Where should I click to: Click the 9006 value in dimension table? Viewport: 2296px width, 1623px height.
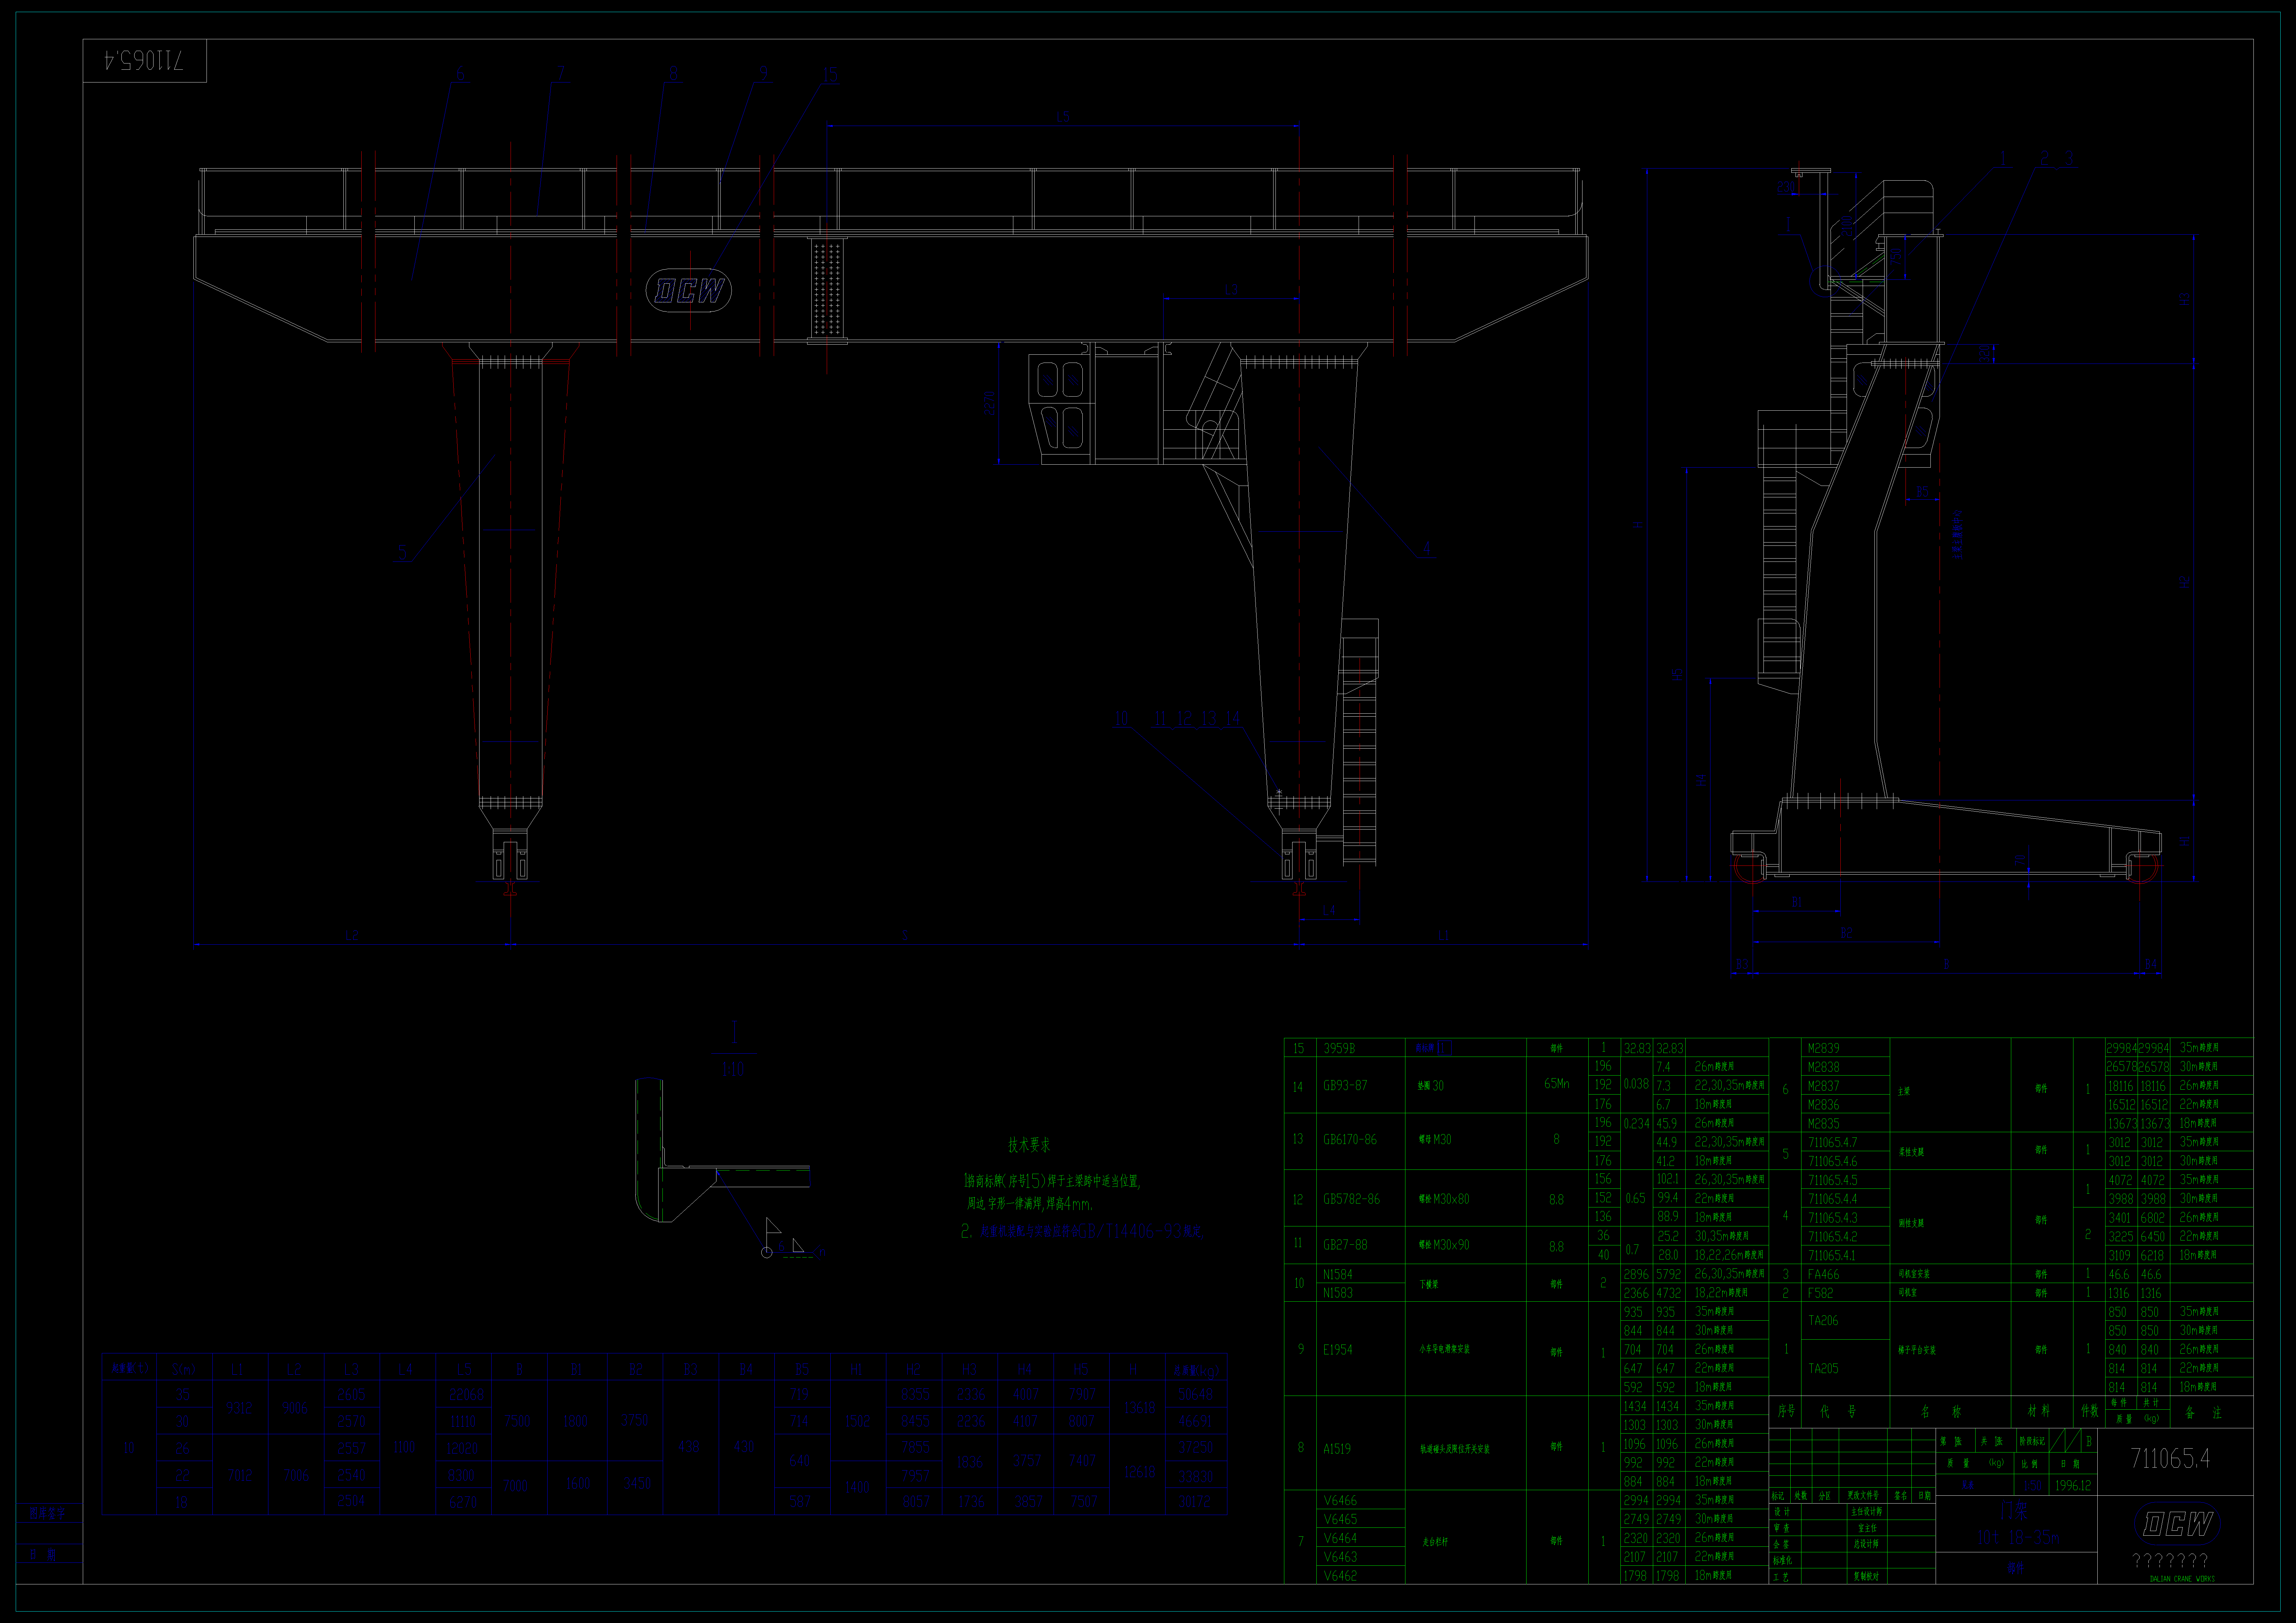click(x=295, y=1408)
